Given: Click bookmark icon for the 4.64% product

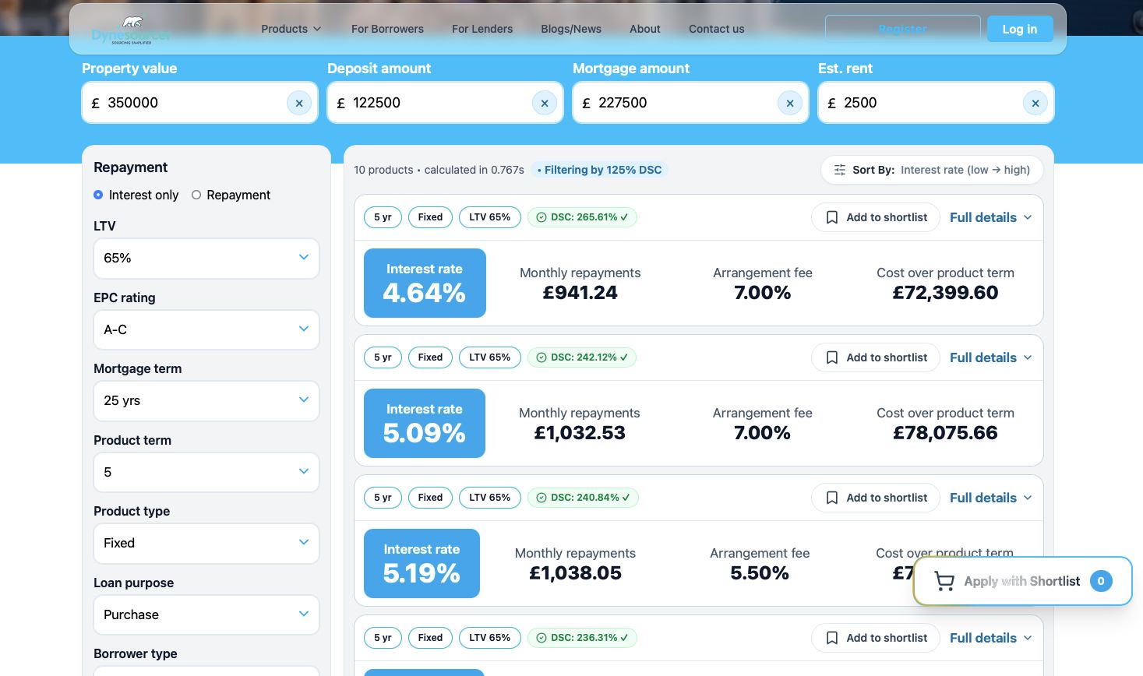Looking at the screenshot, I should [832, 217].
